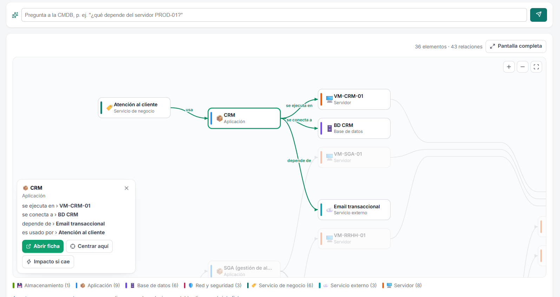Click the VM-RRHH-01 server icon

[330, 238]
